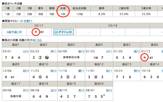This screenshot has height=102, width=163.
Task: Click the ■直近4ヶ月成績 section heading
Action: tap(12, 4)
